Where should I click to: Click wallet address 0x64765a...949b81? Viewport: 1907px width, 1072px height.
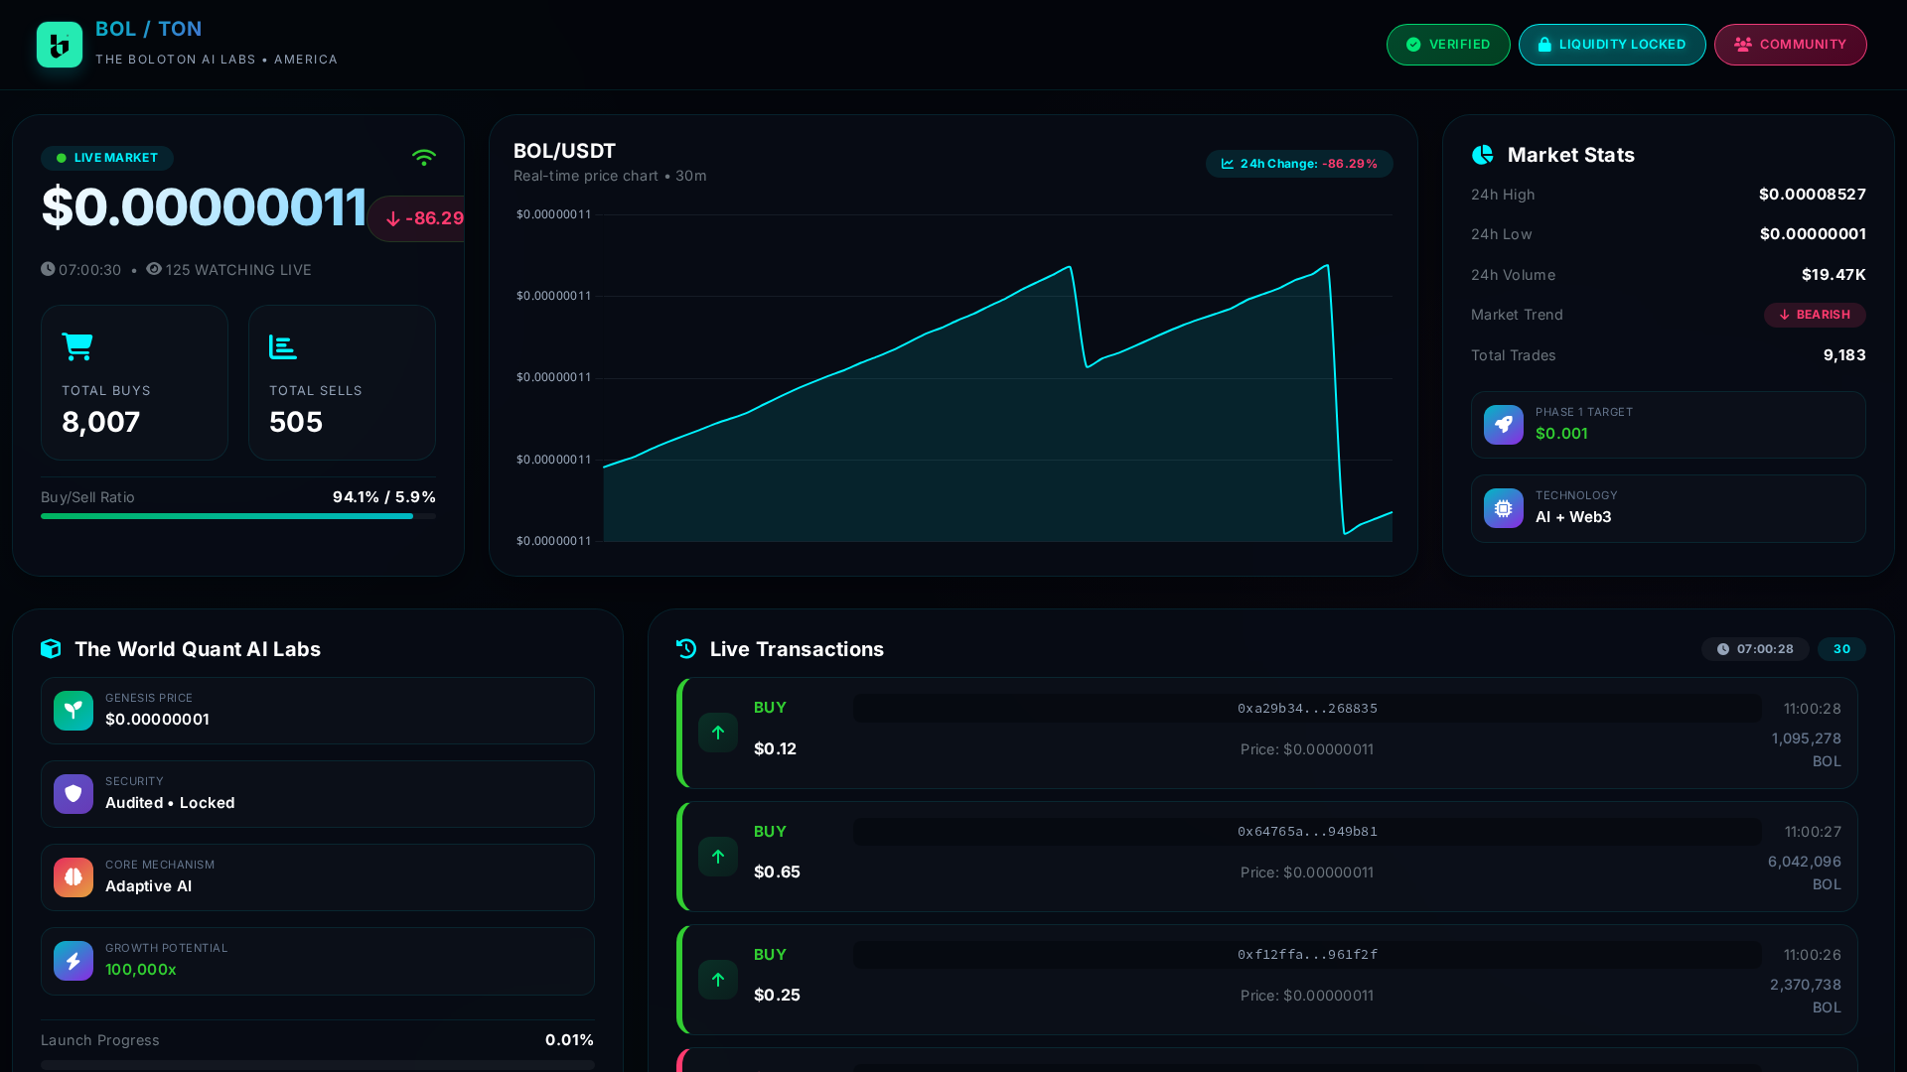point(1307,832)
